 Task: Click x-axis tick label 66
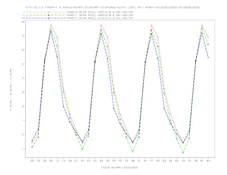[171, 161]
